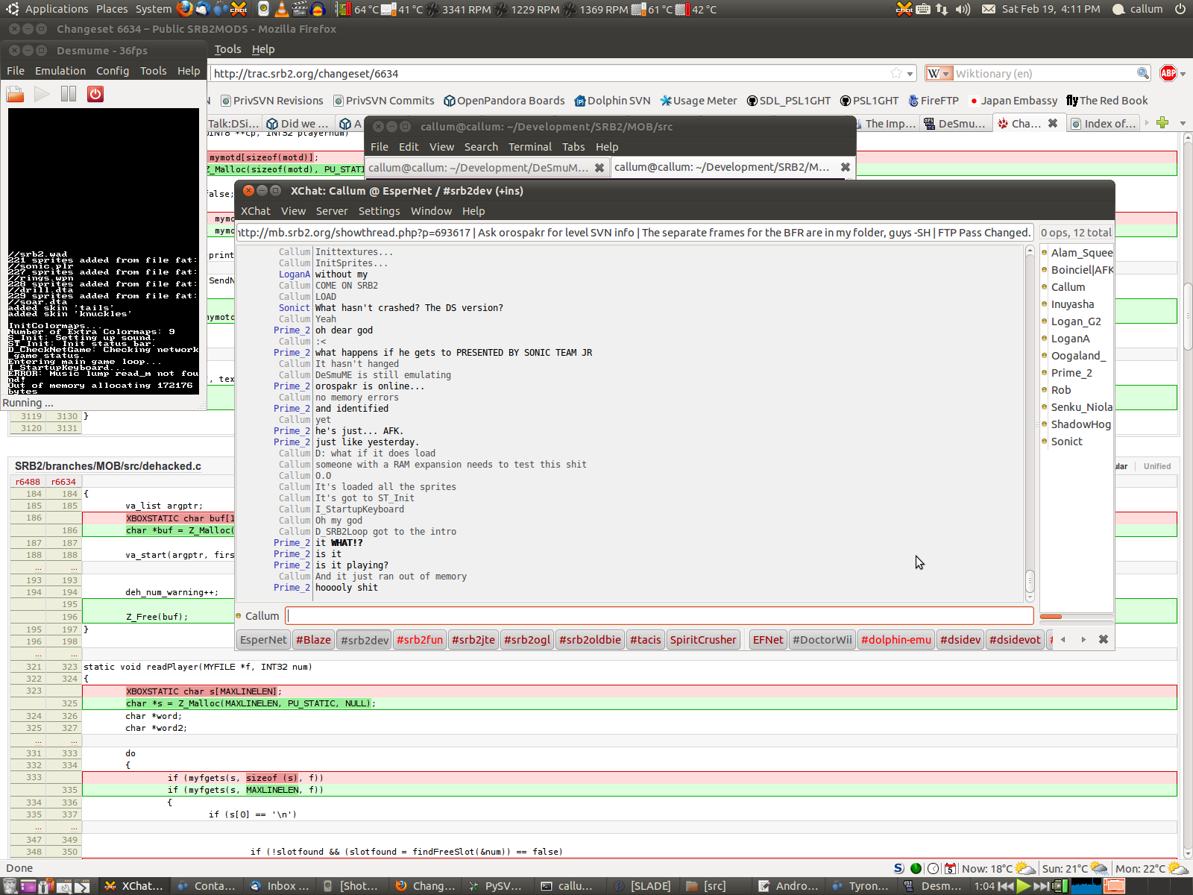1193x895 pixels.
Task: Open Server menu in XChat
Action: click(331, 211)
